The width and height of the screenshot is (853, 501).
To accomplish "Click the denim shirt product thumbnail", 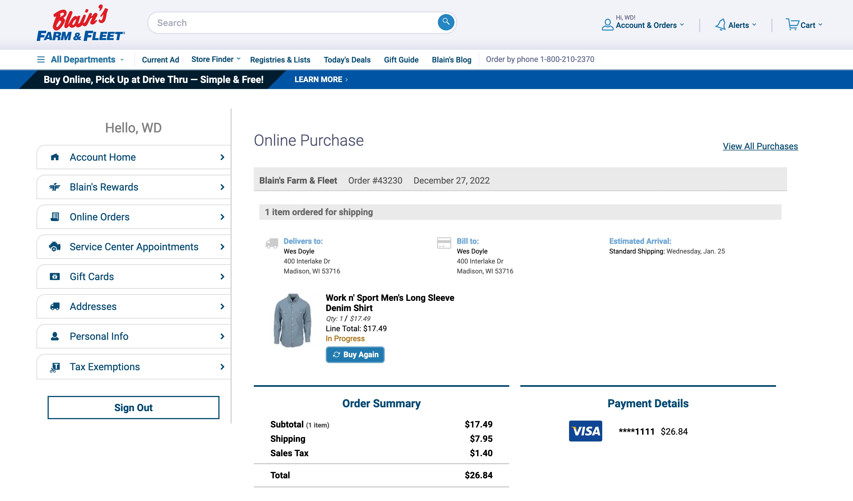I will pos(292,320).
